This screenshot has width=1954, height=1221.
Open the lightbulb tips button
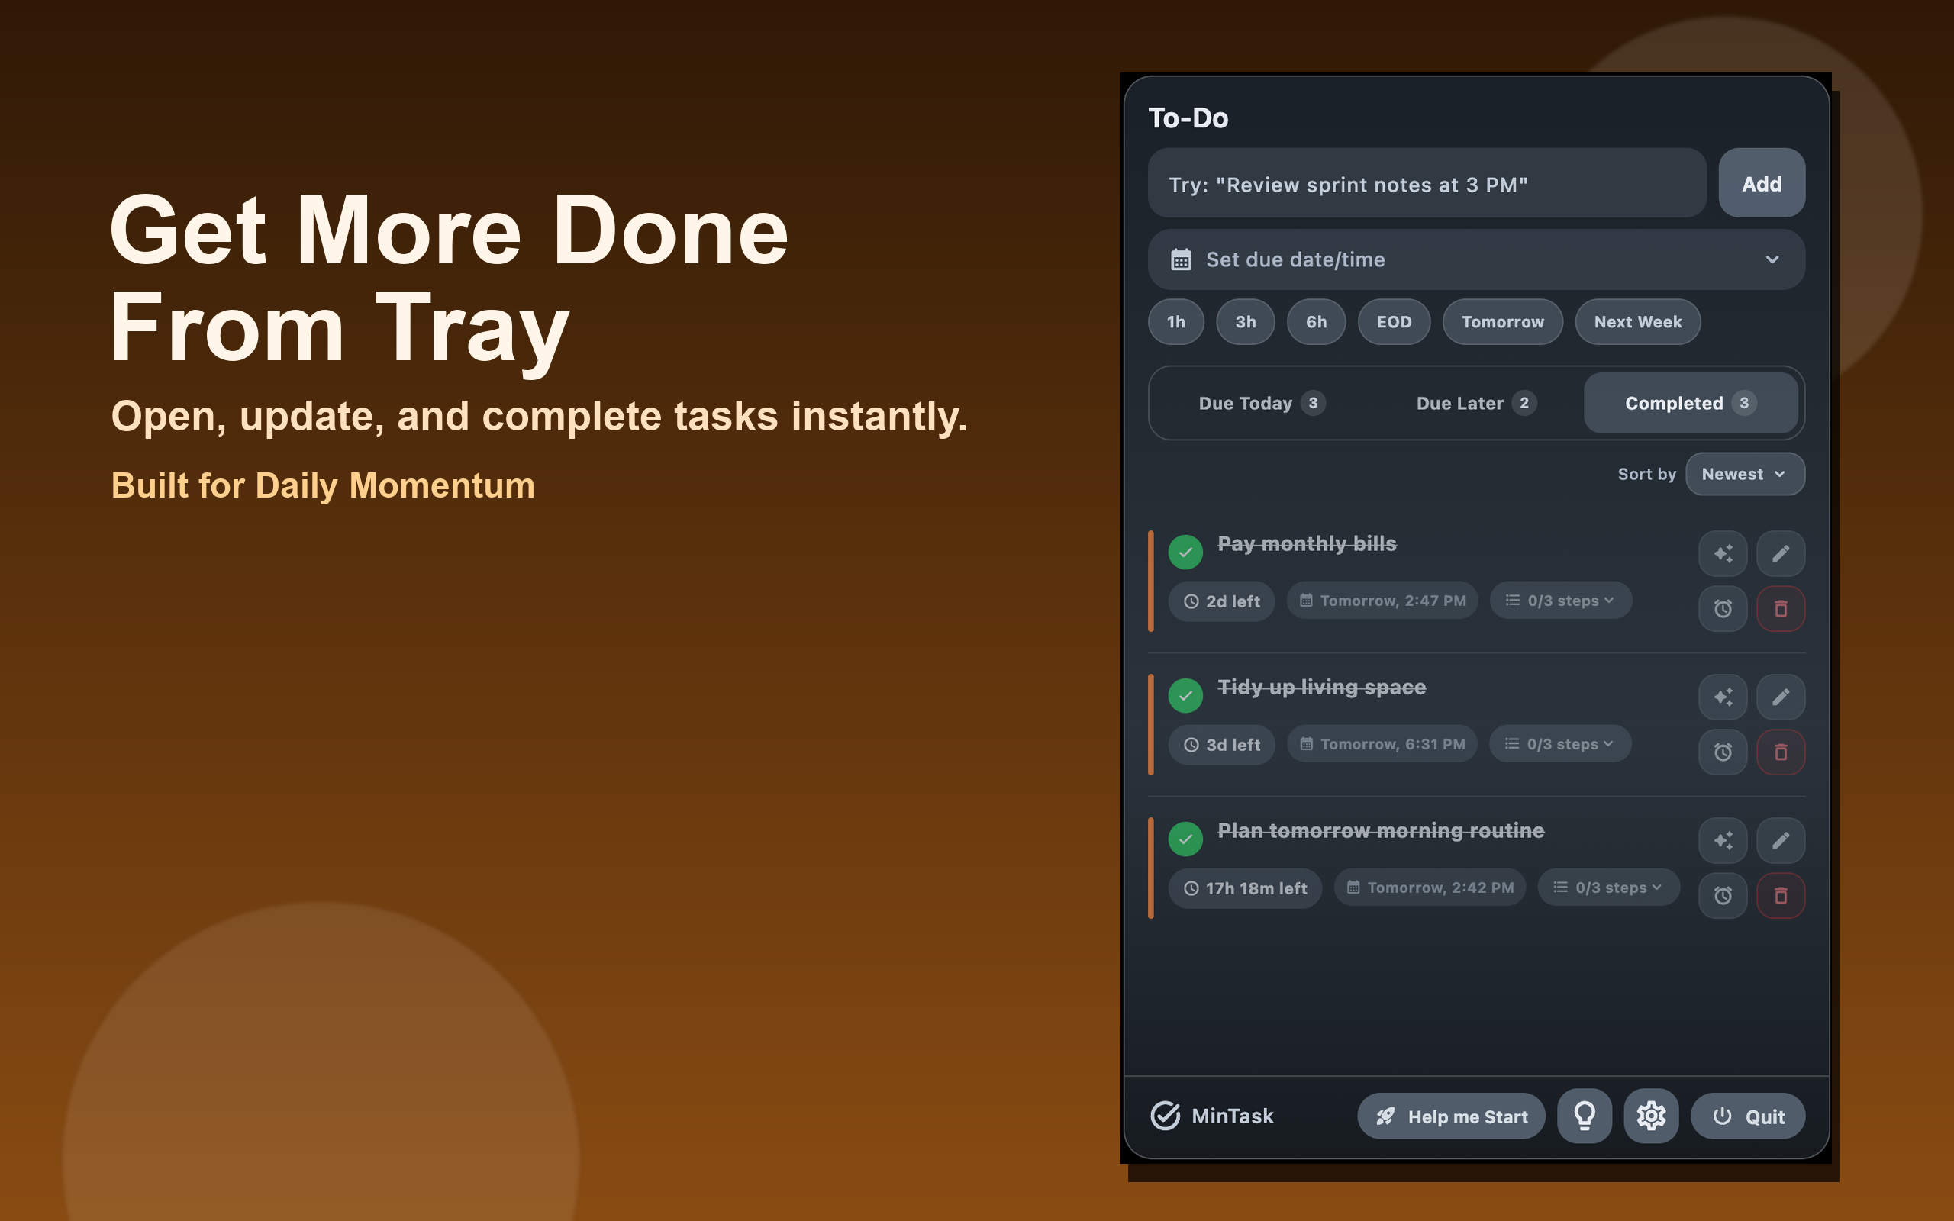1585,1116
